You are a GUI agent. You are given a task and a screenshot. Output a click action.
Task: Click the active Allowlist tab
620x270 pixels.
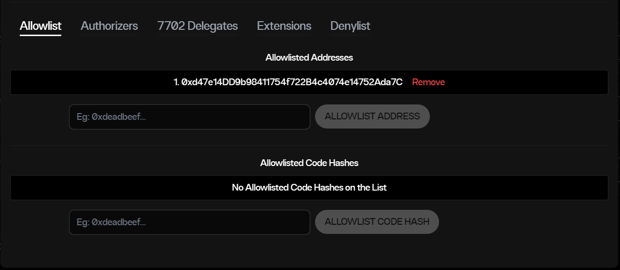(x=41, y=26)
